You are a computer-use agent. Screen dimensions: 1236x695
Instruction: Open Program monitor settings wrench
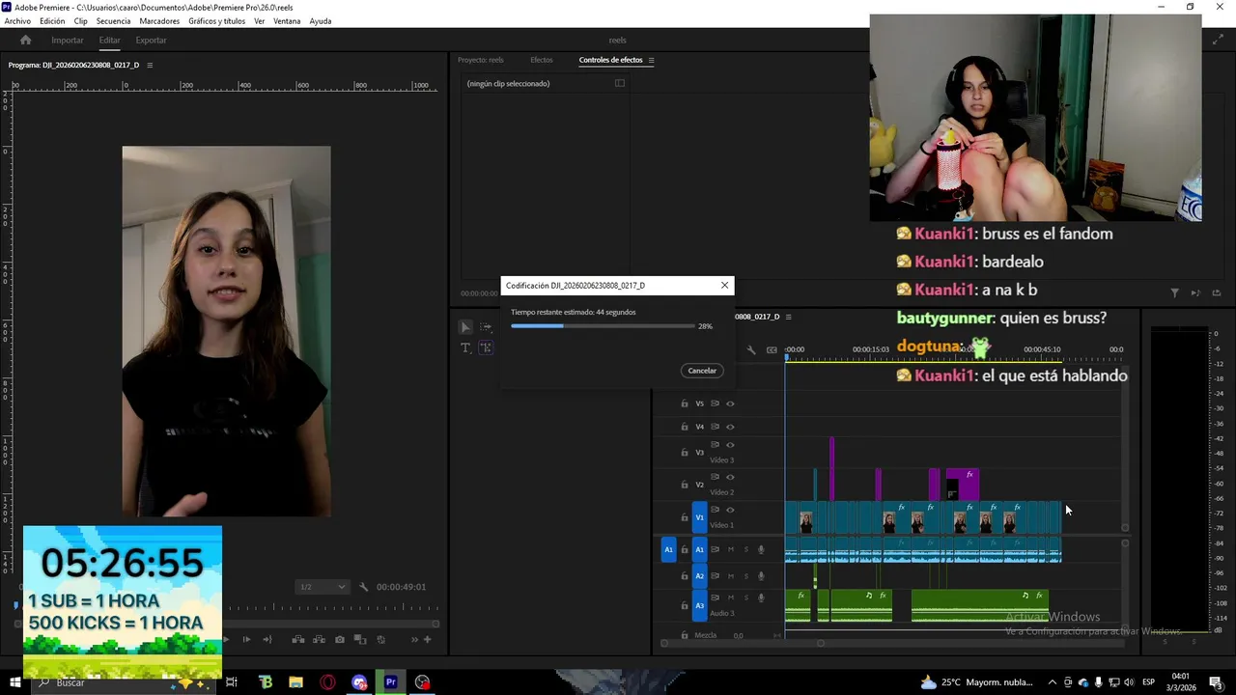coord(363,587)
